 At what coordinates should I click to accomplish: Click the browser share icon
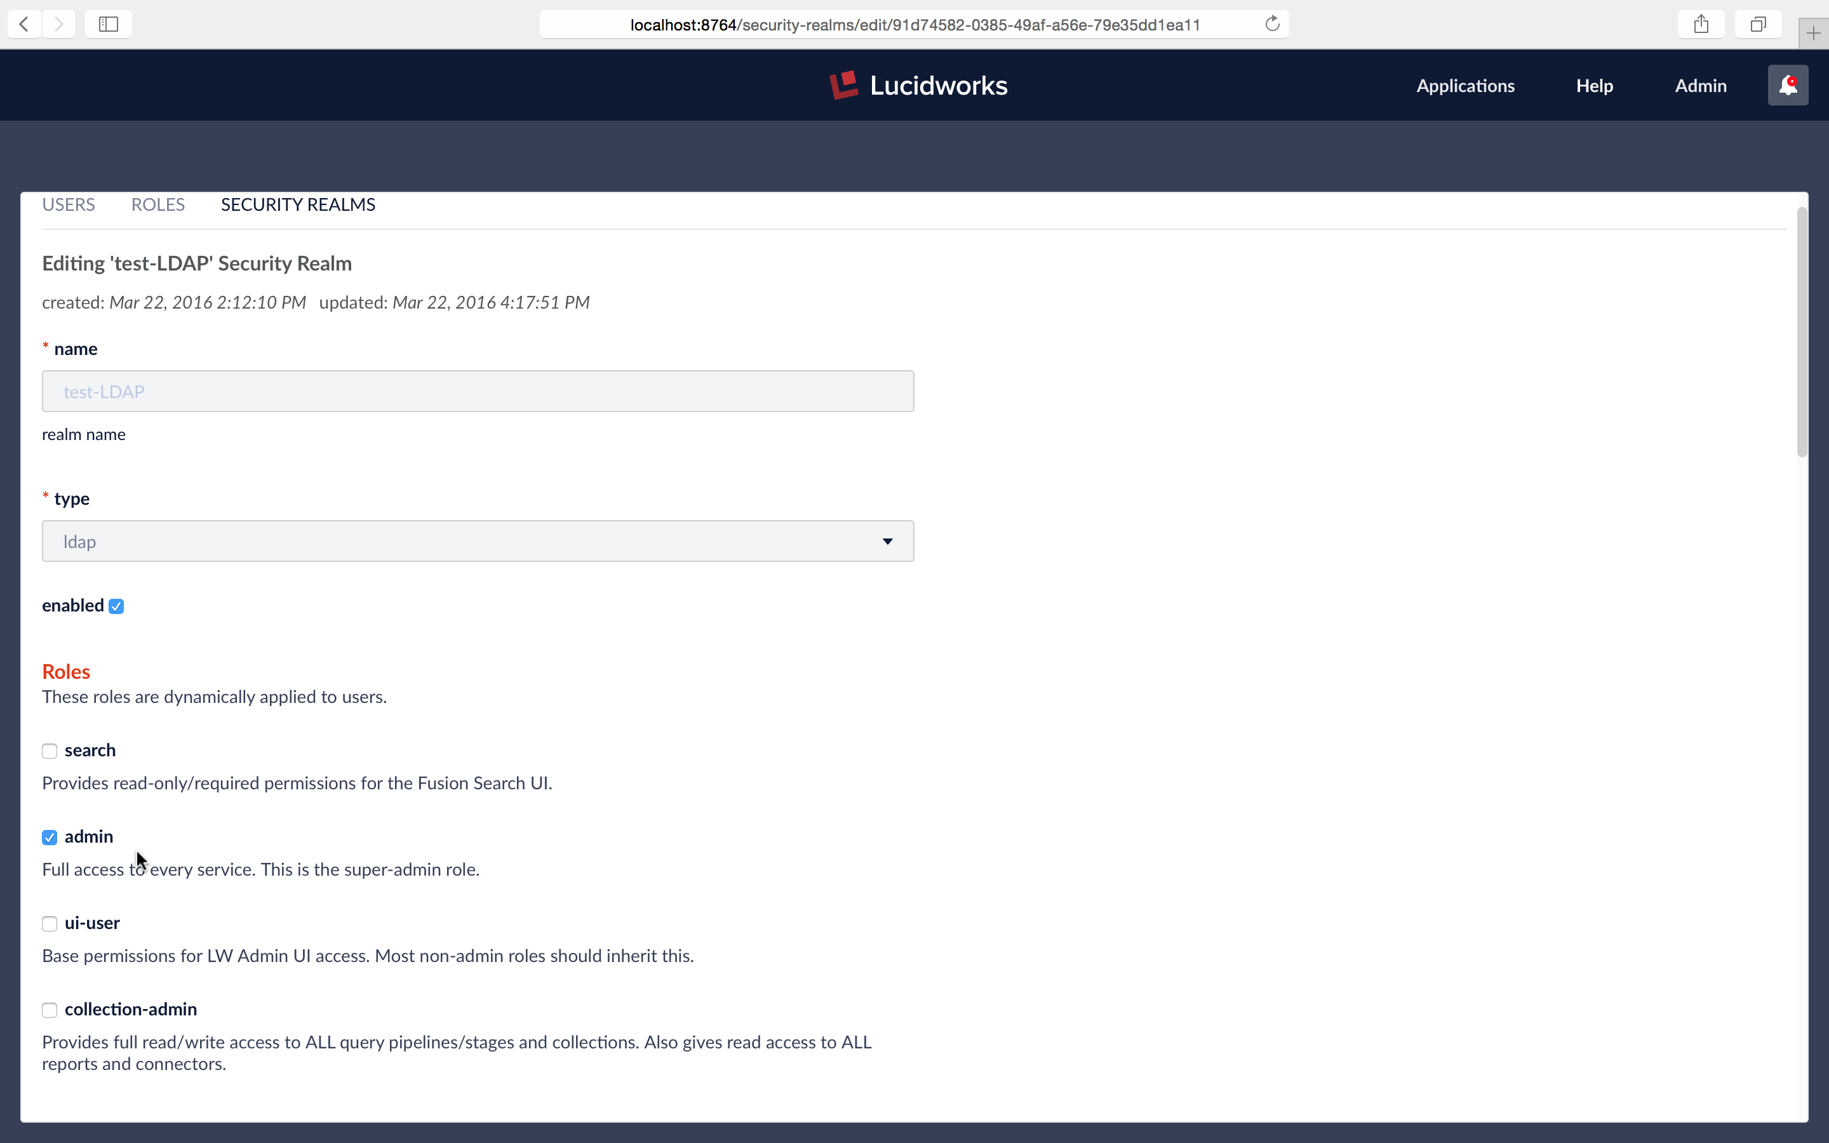click(x=1701, y=23)
